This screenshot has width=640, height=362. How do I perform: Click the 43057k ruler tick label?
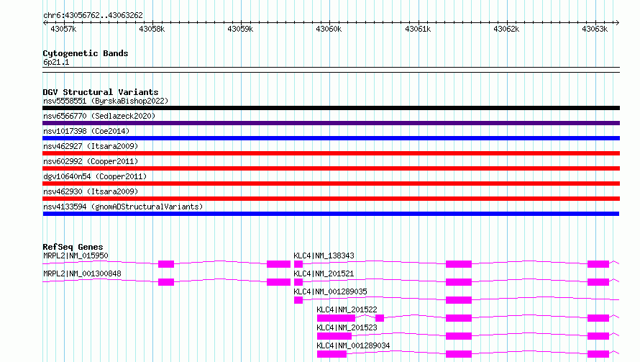point(63,29)
